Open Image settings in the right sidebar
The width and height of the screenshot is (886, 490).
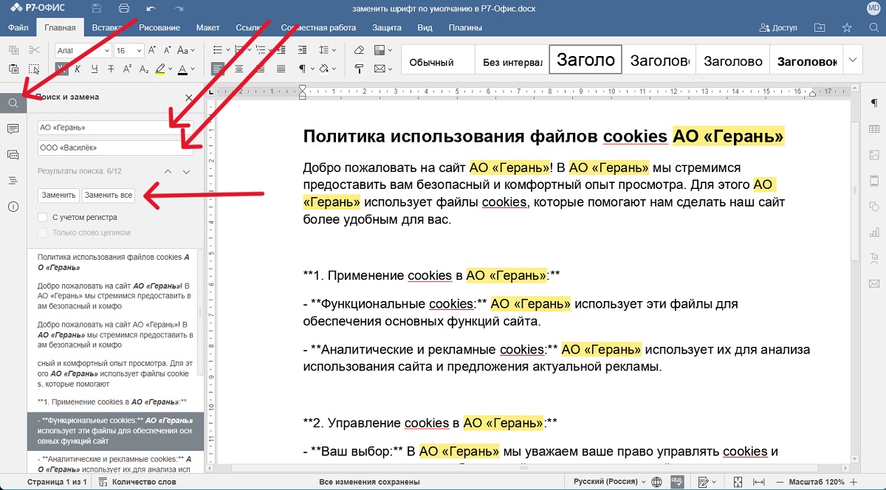click(873, 154)
